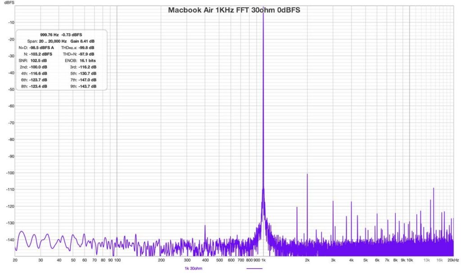
Task: Select the 6th harmonic "-123.7 dB" value
Action: (x=38, y=80)
